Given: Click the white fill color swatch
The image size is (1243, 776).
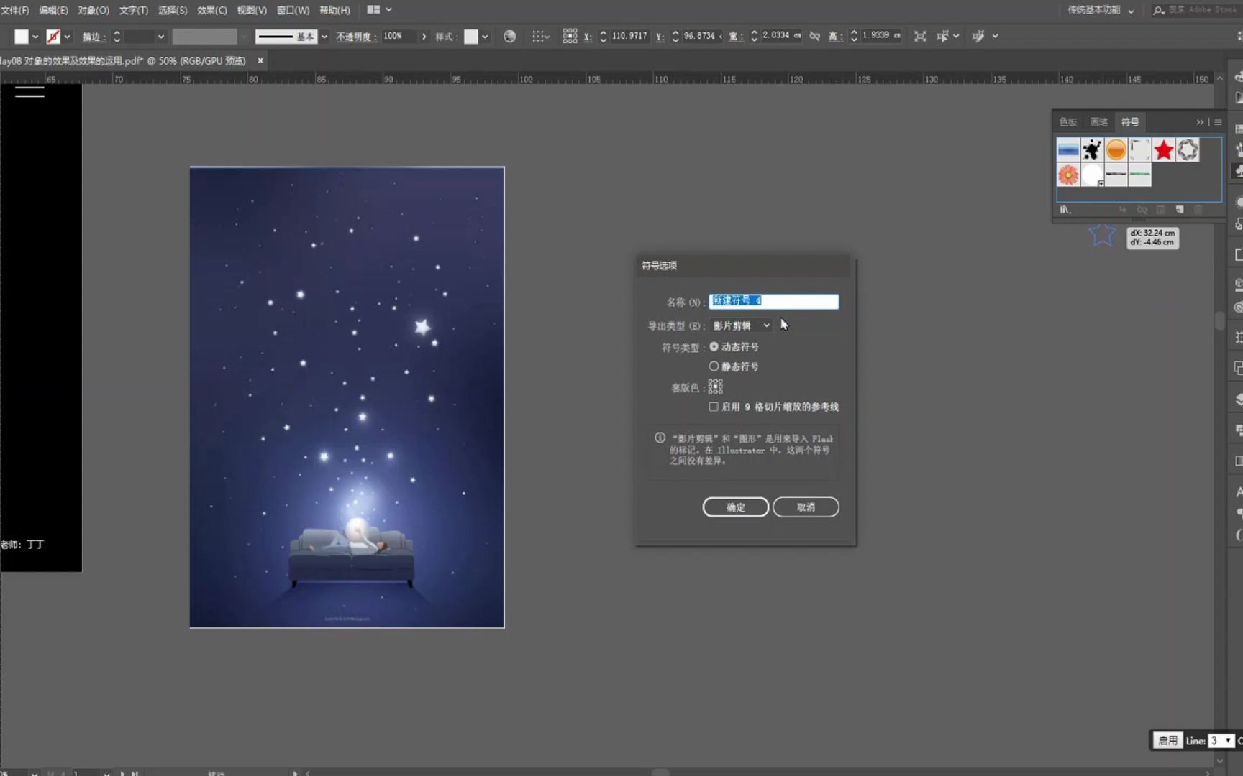Looking at the screenshot, I should 22,37.
